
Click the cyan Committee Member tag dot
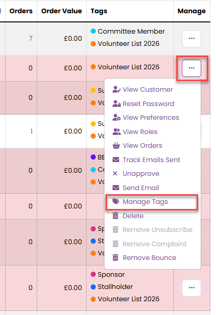coord(93,31)
